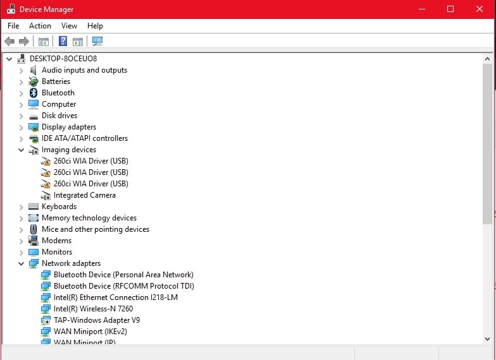Click the Computer category monitor icon
Viewport: 496px width, 360px height.
point(33,104)
